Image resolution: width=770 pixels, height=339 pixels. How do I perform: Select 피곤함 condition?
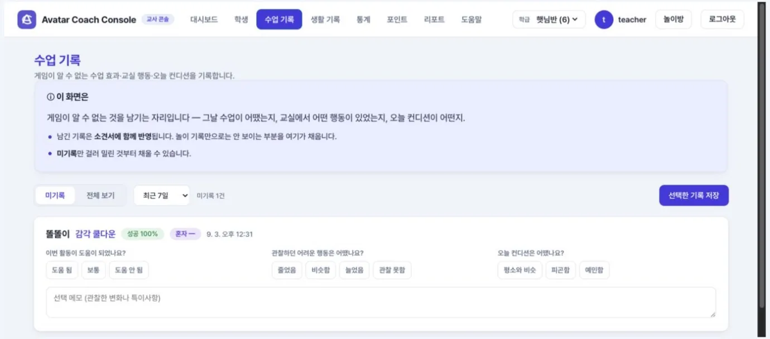(x=560, y=270)
